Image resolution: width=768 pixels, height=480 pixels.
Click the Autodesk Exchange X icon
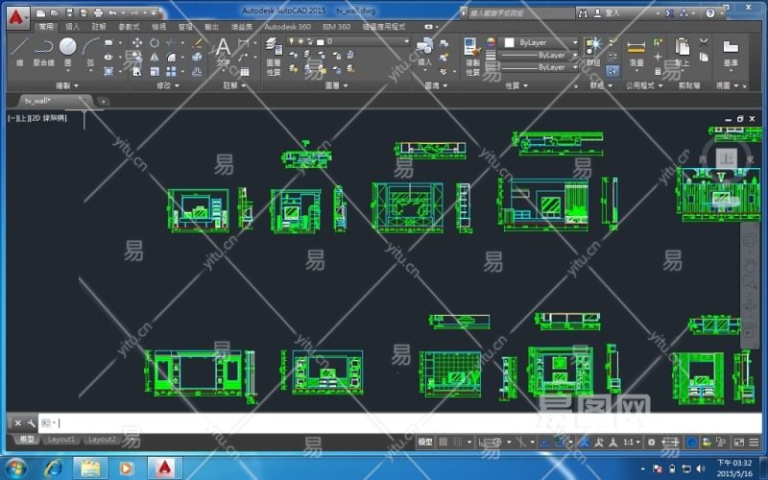pos(669,13)
